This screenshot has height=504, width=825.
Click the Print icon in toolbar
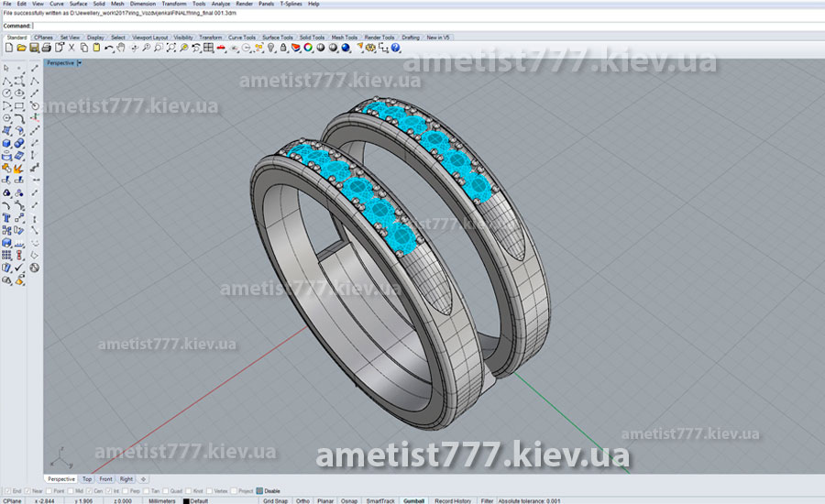[47, 48]
